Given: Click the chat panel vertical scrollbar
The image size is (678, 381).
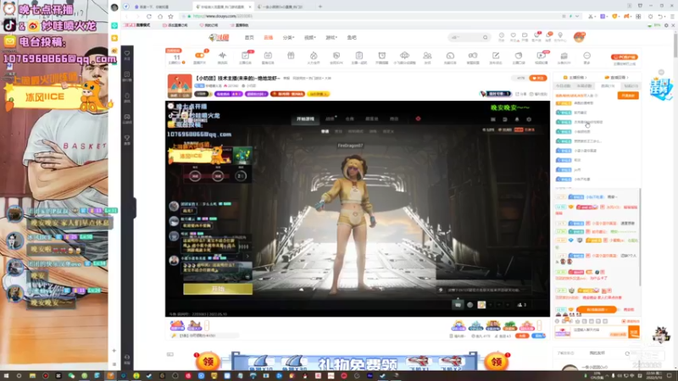Looking at the screenshot, I should tap(640, 237).
